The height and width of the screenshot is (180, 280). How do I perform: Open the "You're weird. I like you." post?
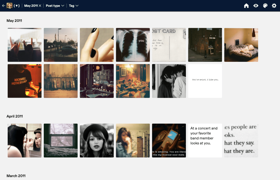point(205,81)
